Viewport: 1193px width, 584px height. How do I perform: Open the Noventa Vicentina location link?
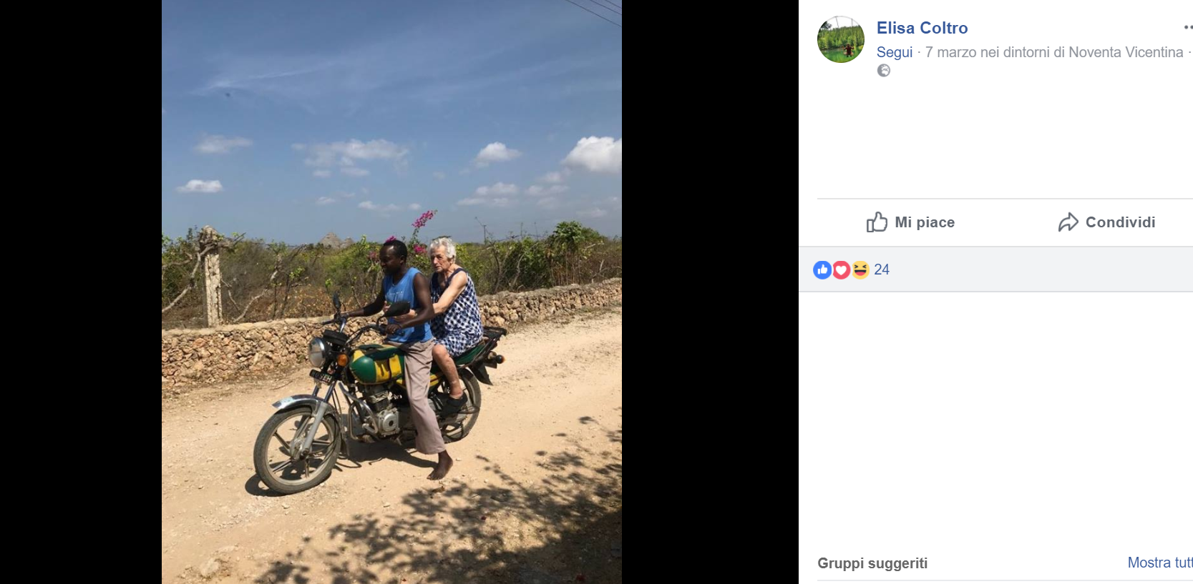(x=1126, y=52)
